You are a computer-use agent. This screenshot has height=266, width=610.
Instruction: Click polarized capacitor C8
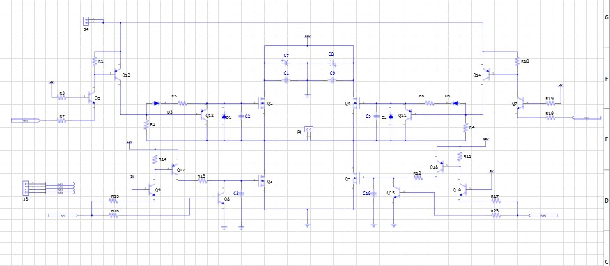(x=333, y=63)
